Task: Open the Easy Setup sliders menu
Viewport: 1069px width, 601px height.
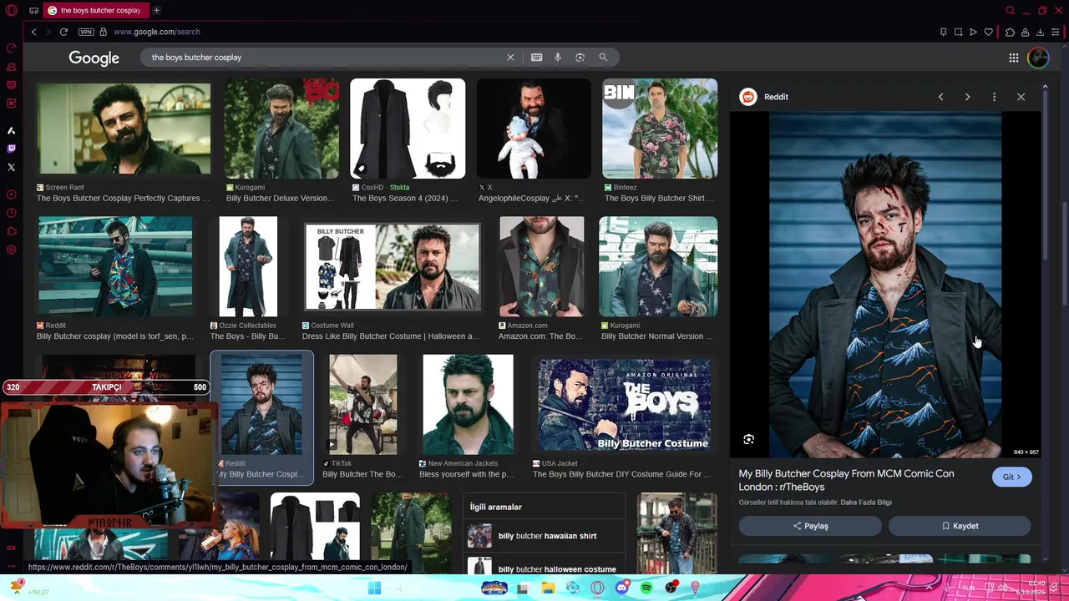Action: tap(1056, 32)
